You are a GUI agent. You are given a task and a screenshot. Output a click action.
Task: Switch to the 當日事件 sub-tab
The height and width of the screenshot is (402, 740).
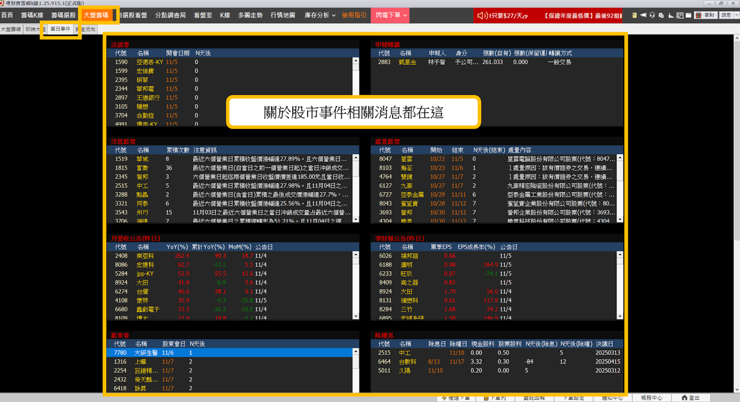pos(60,28)
